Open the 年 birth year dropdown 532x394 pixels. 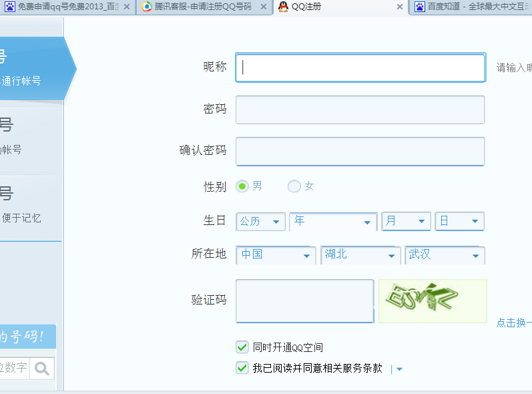[x=333, y=222]
